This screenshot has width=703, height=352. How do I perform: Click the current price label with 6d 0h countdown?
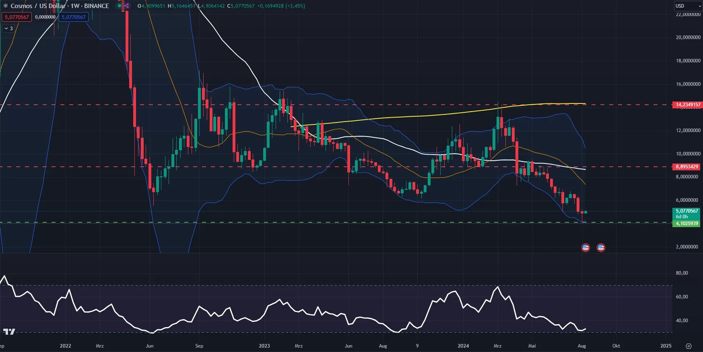click(x=687, y=213)
